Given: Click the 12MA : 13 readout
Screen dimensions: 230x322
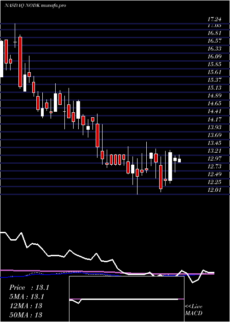Looking at the screenshot, I should tap(26, 306).
